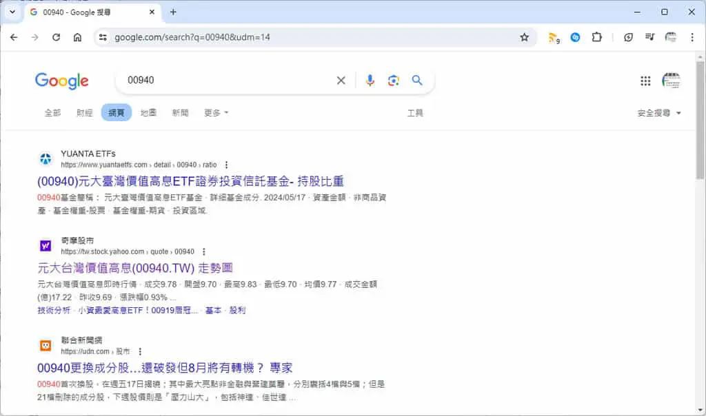Screen dimensions: 706x416
Task: Switch to the 全部 results tab
Action: point(52,112)
